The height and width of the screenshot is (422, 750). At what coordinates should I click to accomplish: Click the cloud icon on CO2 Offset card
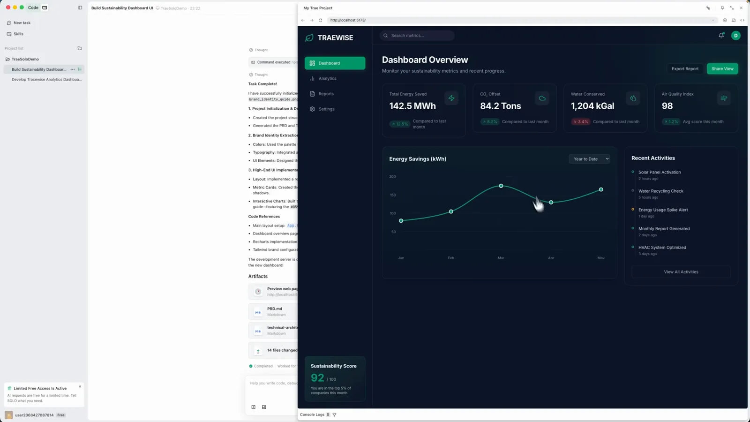pyautogui.click(x=542, y=98)
